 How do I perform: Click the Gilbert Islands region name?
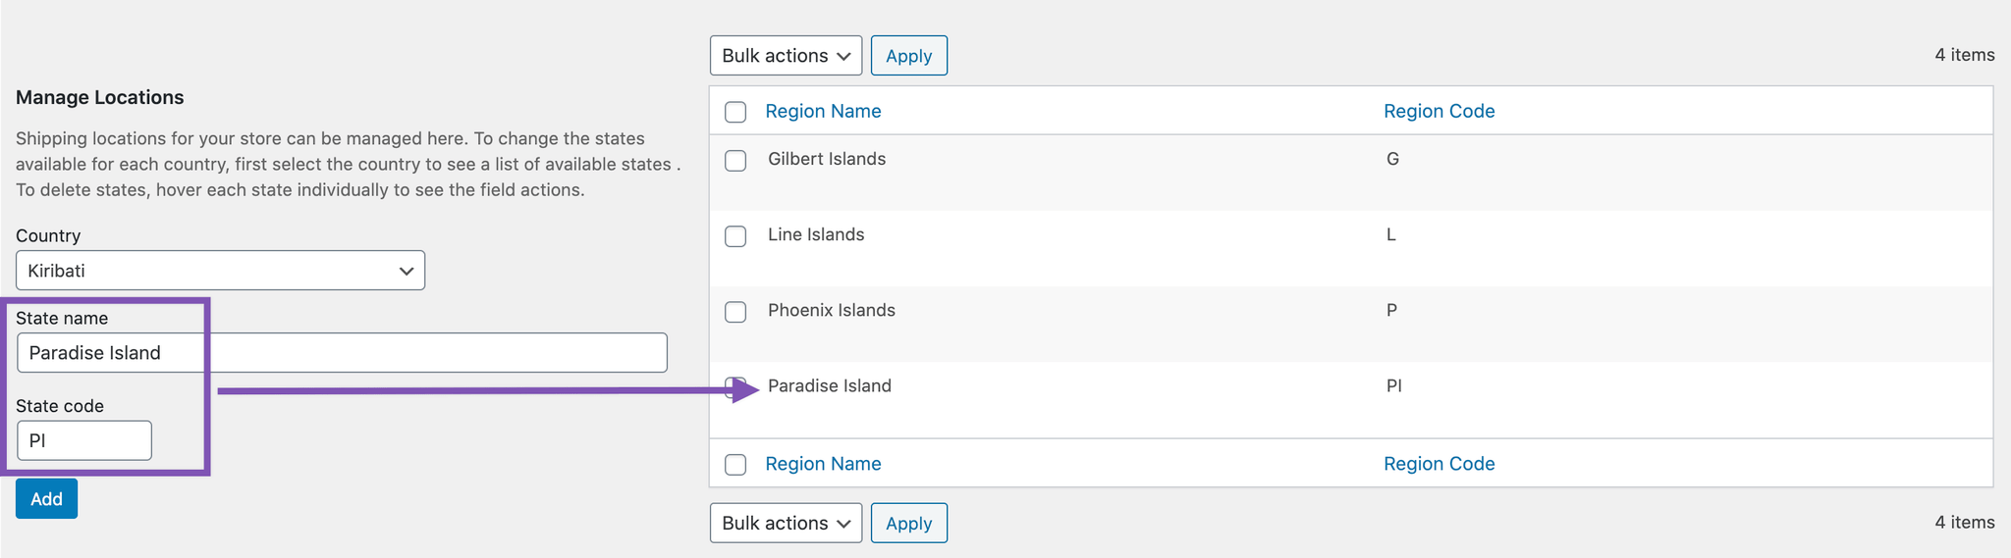(x=827, y=159)
